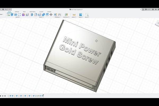Viewport: 159px width, 106px height.
Task: Open the notifications bell
Action: coord(156,10)
